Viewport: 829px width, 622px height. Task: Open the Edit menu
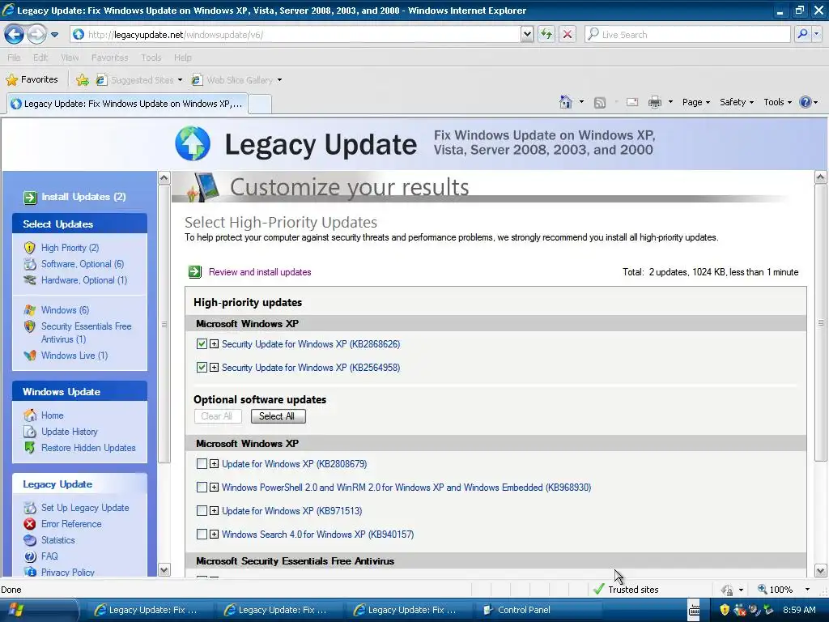pyautogui.click(x=40, y=58)
